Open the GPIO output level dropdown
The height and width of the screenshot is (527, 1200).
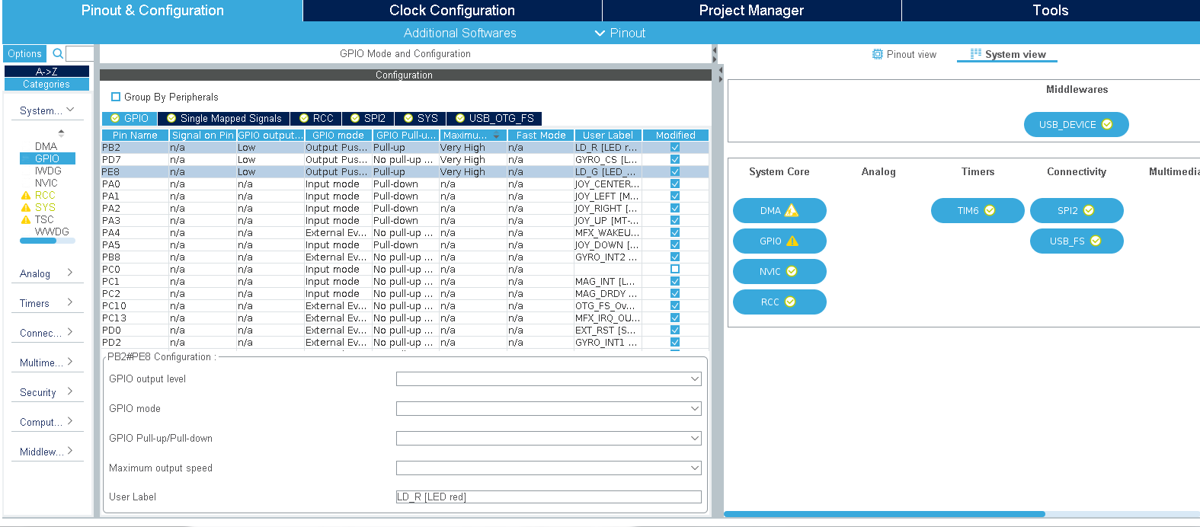point(549,378)
